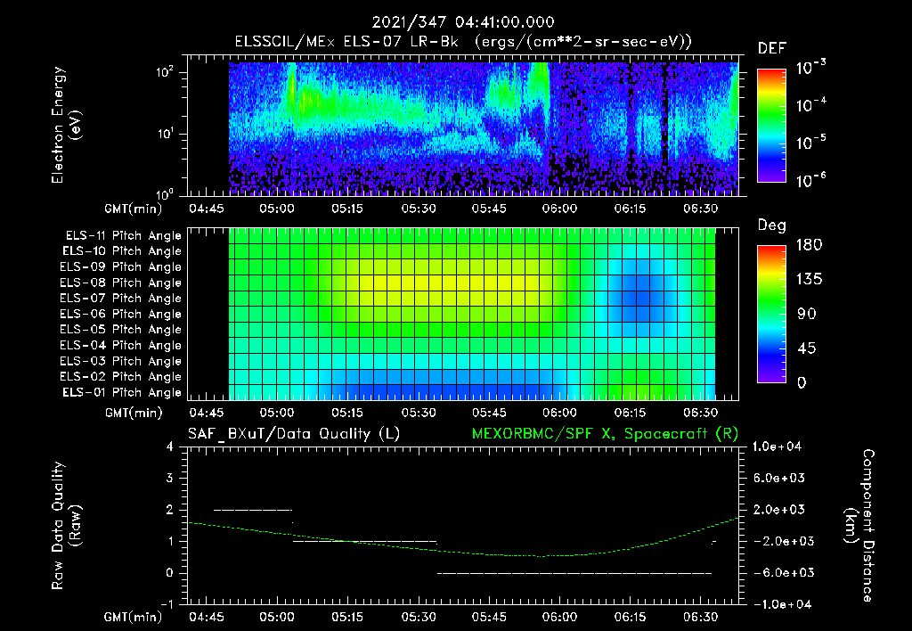Image resolution: width=912 pixels, height=631 pixels.
Task: Click the 135 value on Deg scale
Action: [809, 280]
